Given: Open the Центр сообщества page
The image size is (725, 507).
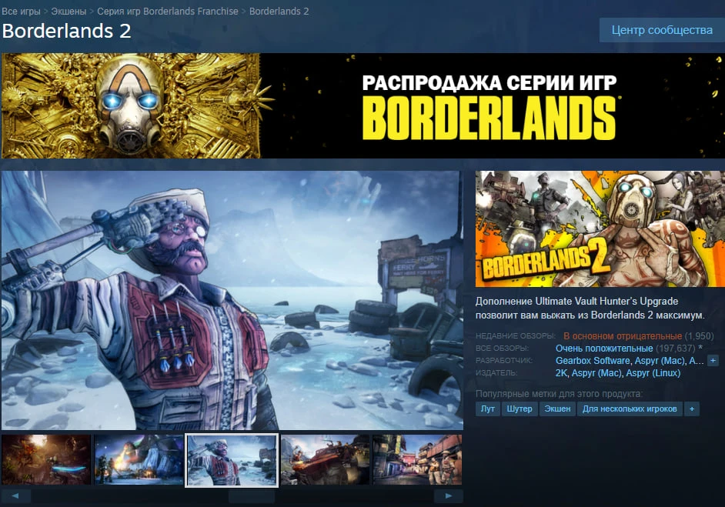Looking at the screenshot, I should pyautogui.click(x=660, y=29).
